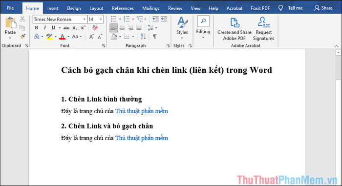The width and height of the screenshot is (342, 186).
Task: Click Tell me search box
Action: tap(291, 8)
